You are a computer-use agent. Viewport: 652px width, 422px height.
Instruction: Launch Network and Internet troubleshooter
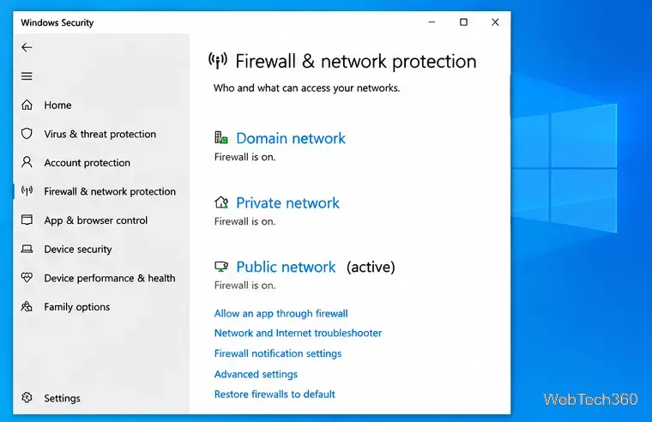click(298, 333)
